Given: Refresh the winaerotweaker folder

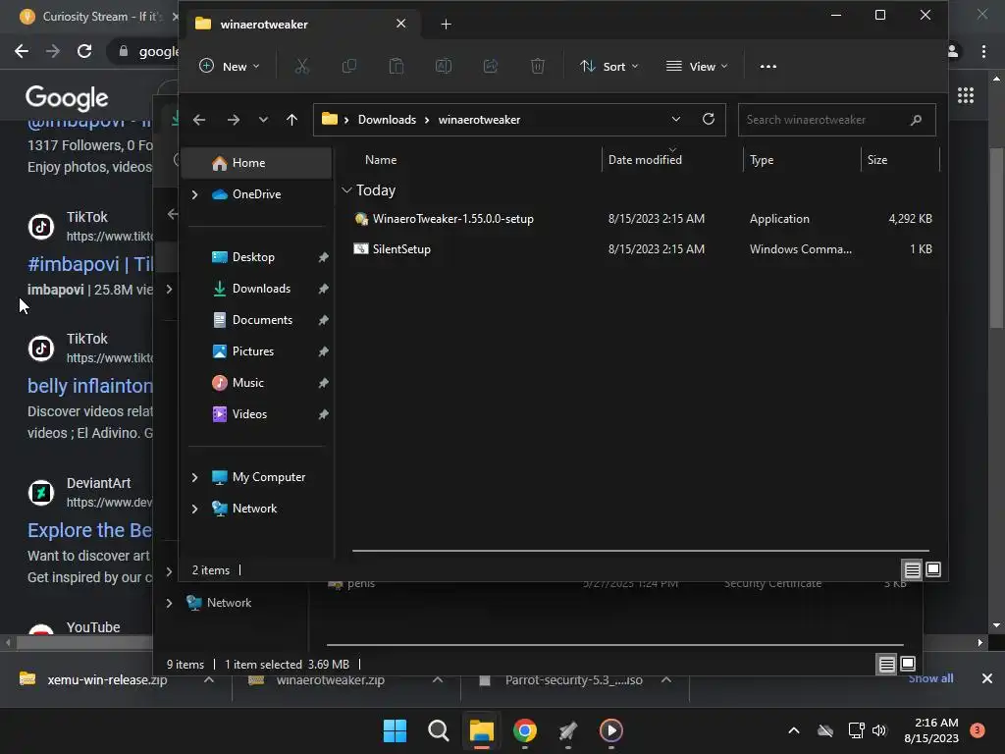Looking at the screenshot, I should (x=709, y=119).
